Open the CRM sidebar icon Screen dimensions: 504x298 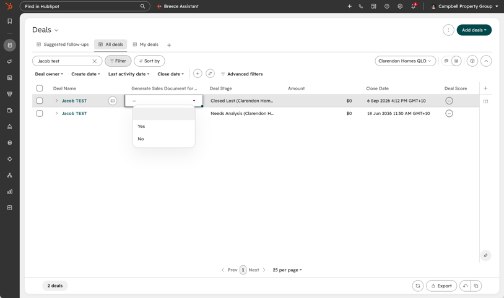[10, 45]
